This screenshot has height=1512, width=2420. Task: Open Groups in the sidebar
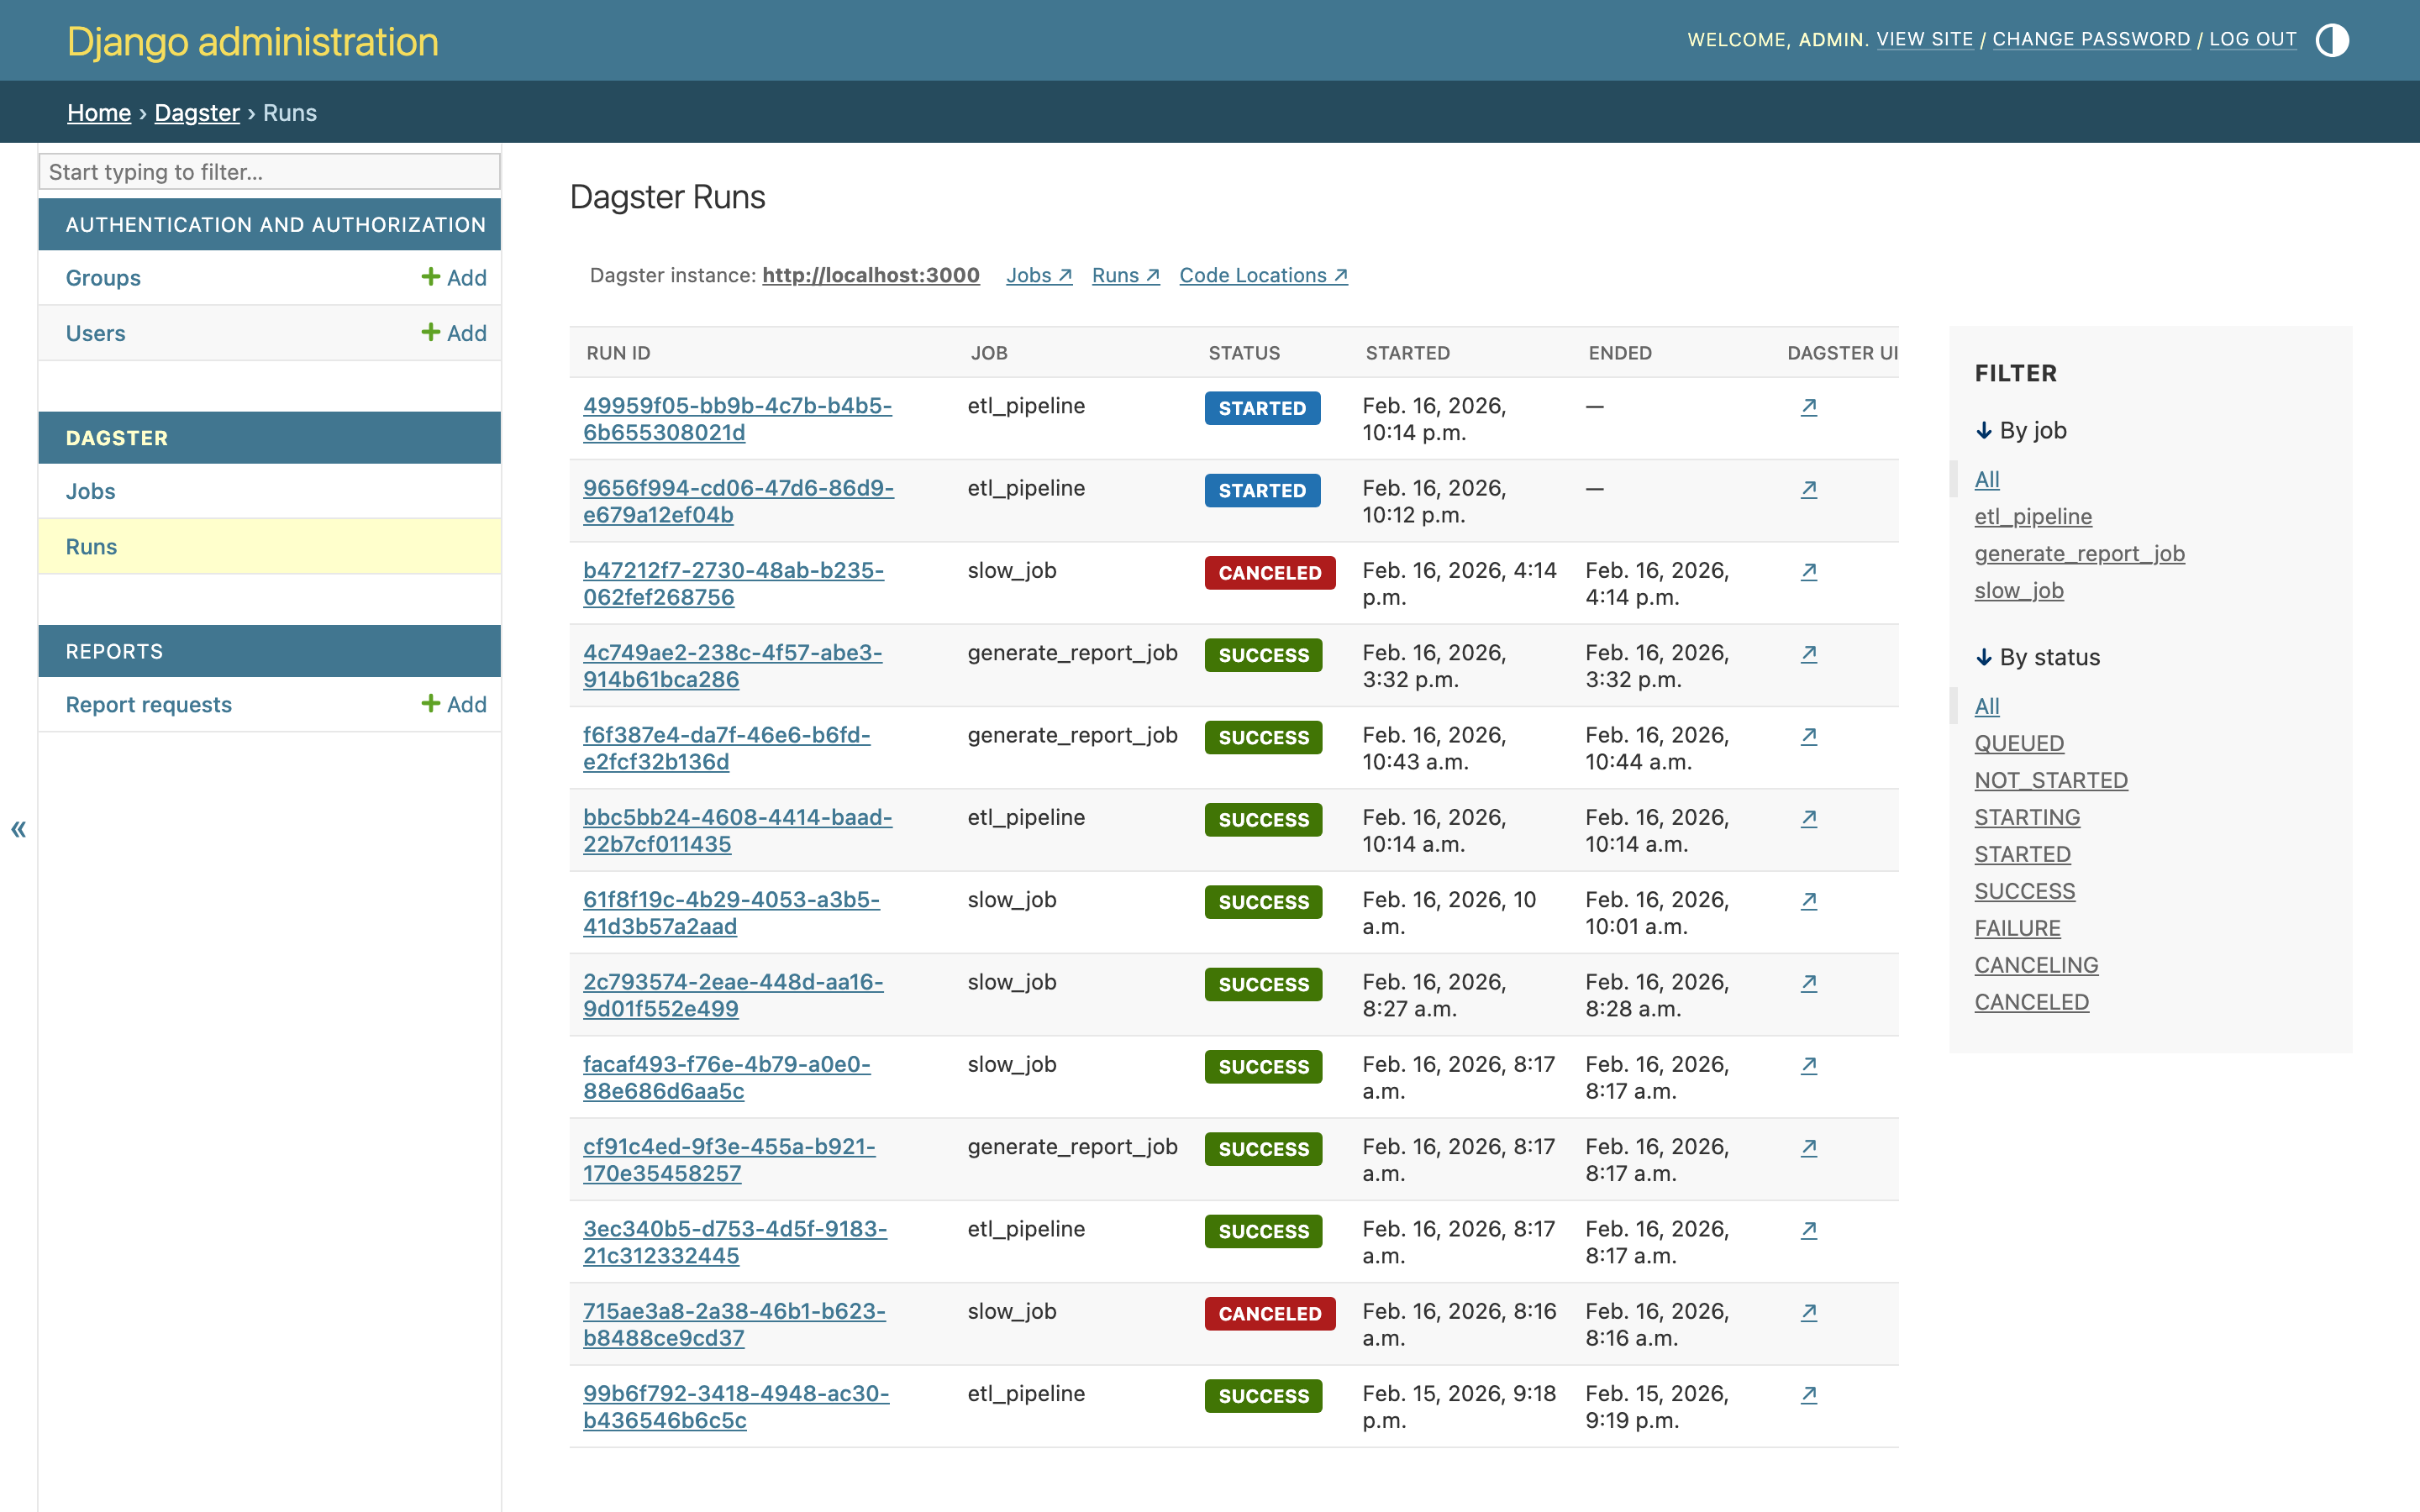click(103, 277)
